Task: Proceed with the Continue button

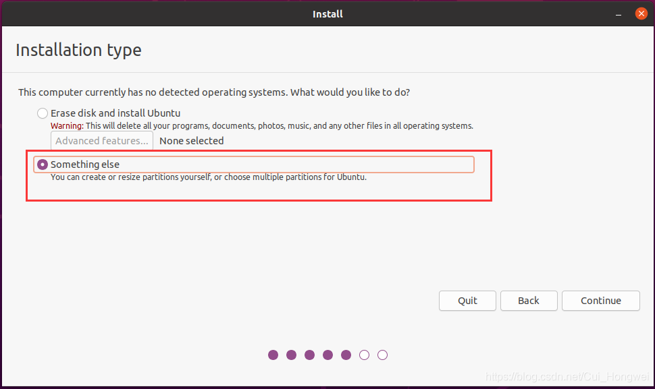Action: click(601, 301)
